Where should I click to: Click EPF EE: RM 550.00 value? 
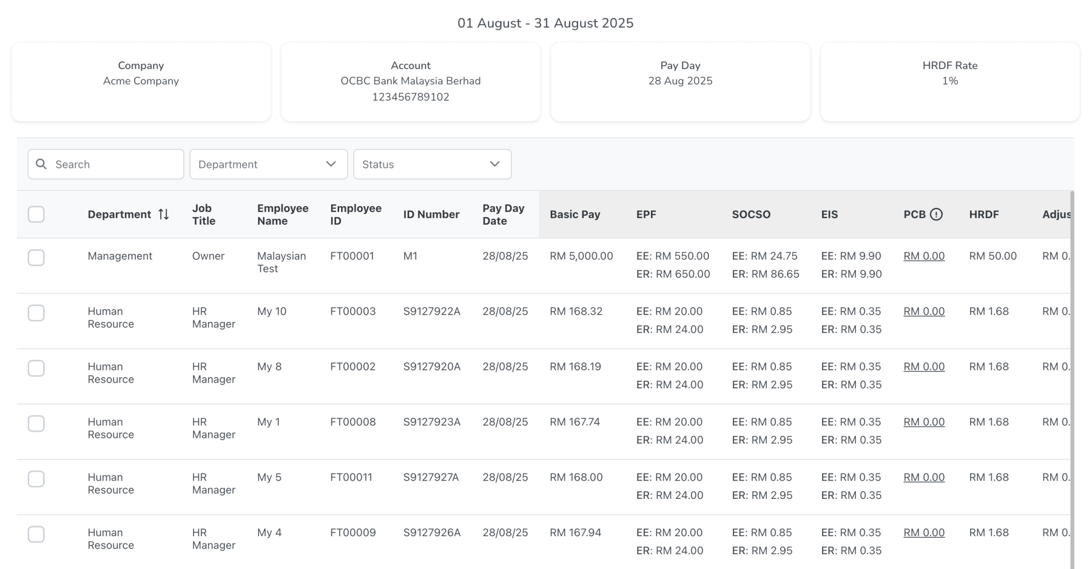[x=673, y=256]
